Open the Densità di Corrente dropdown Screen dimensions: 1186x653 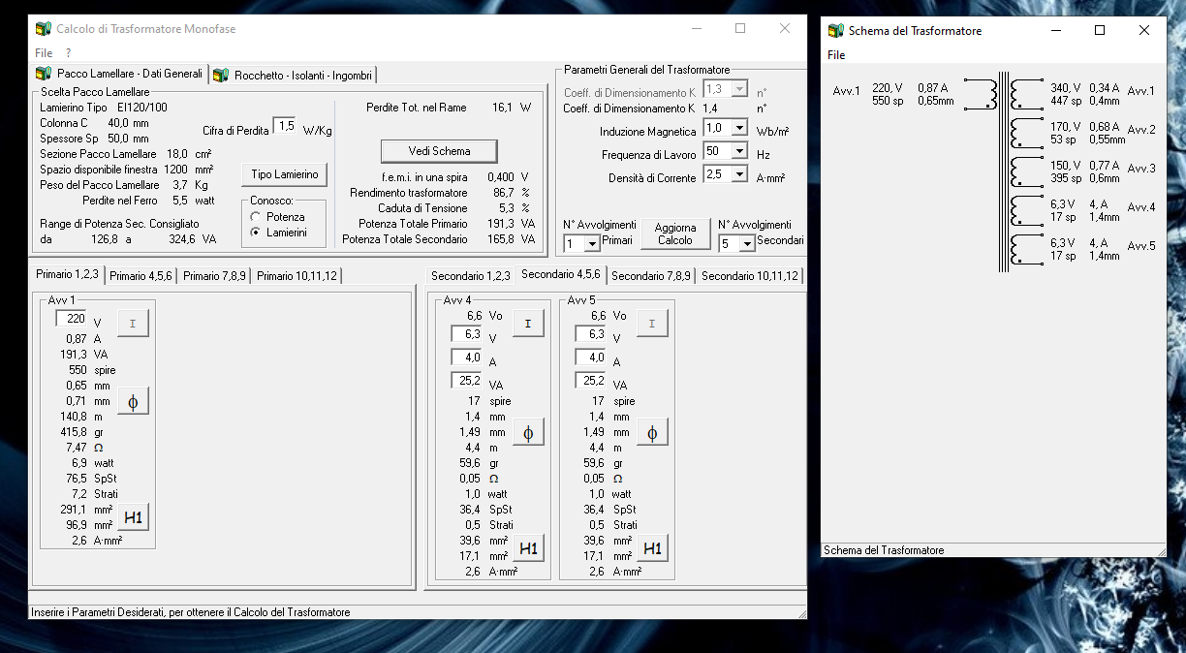click(738, 174)
